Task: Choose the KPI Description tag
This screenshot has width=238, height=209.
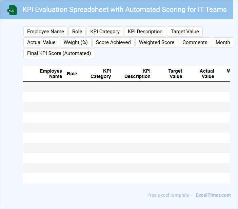Action: [x=145, y=32]
